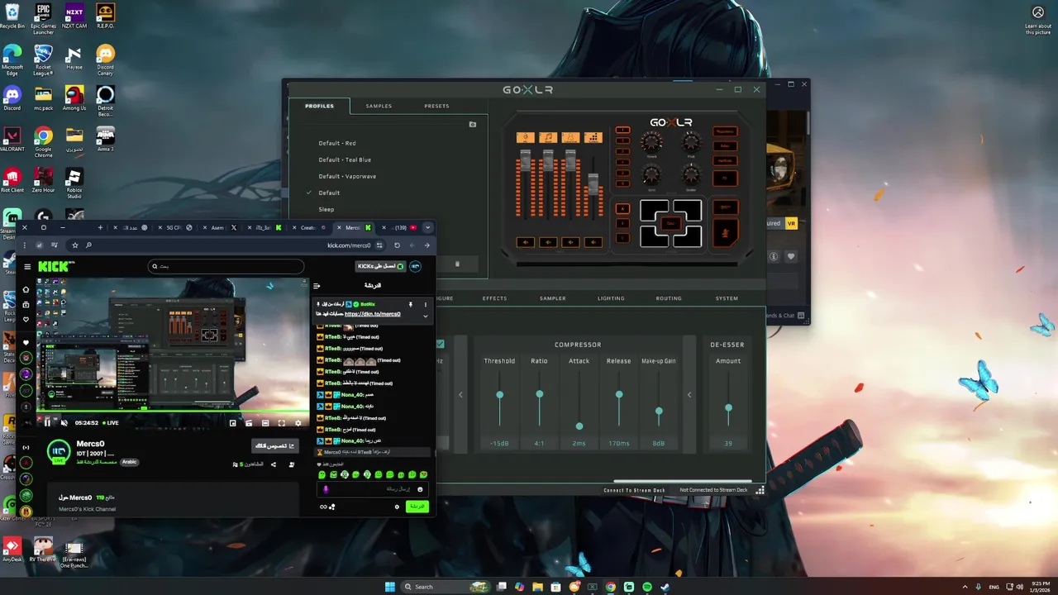Image resolution: width=1058 pixels, height=595 pixels.
Task: Select sampler bank A on GoXLR
Action: 622,209
